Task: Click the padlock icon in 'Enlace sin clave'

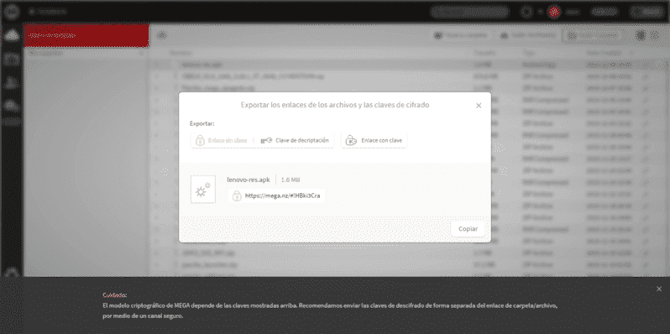Action: click(200, 140)
